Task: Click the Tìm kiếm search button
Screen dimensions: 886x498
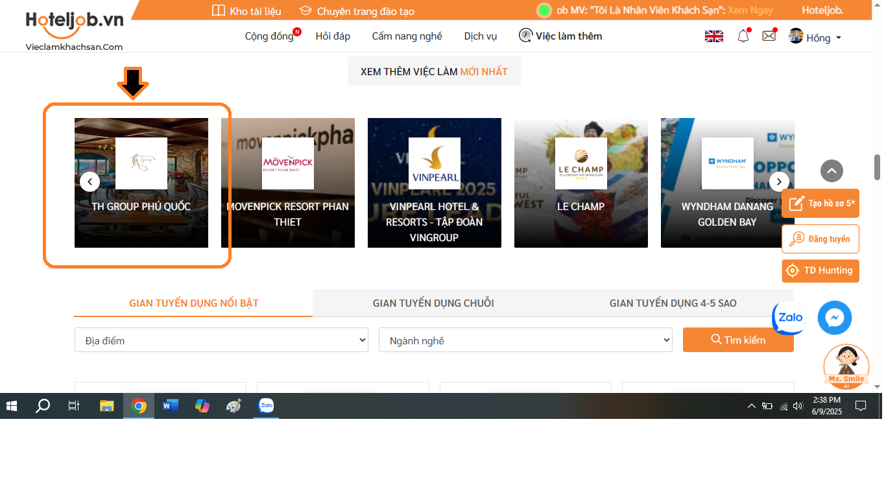Action: pyautogui.click(x=738, y=340)
